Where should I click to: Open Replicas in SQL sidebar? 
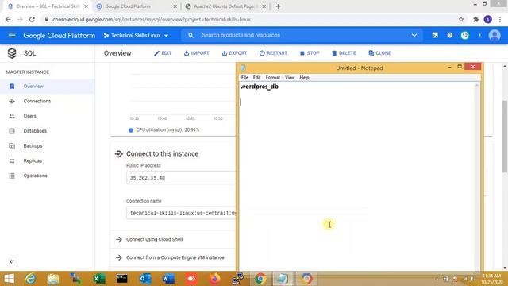(x=48, y=160)
